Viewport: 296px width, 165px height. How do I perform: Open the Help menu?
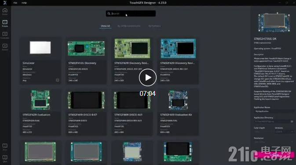[x=24, y=3]
